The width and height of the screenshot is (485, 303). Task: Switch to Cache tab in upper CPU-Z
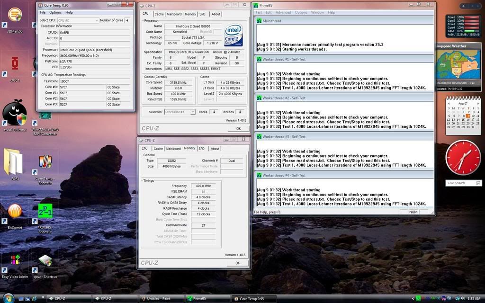click(159, 14)
